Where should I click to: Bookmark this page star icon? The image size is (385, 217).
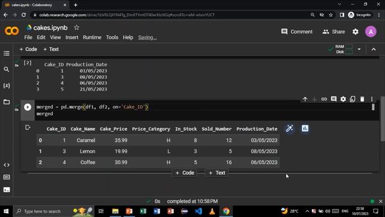[331, 15]
